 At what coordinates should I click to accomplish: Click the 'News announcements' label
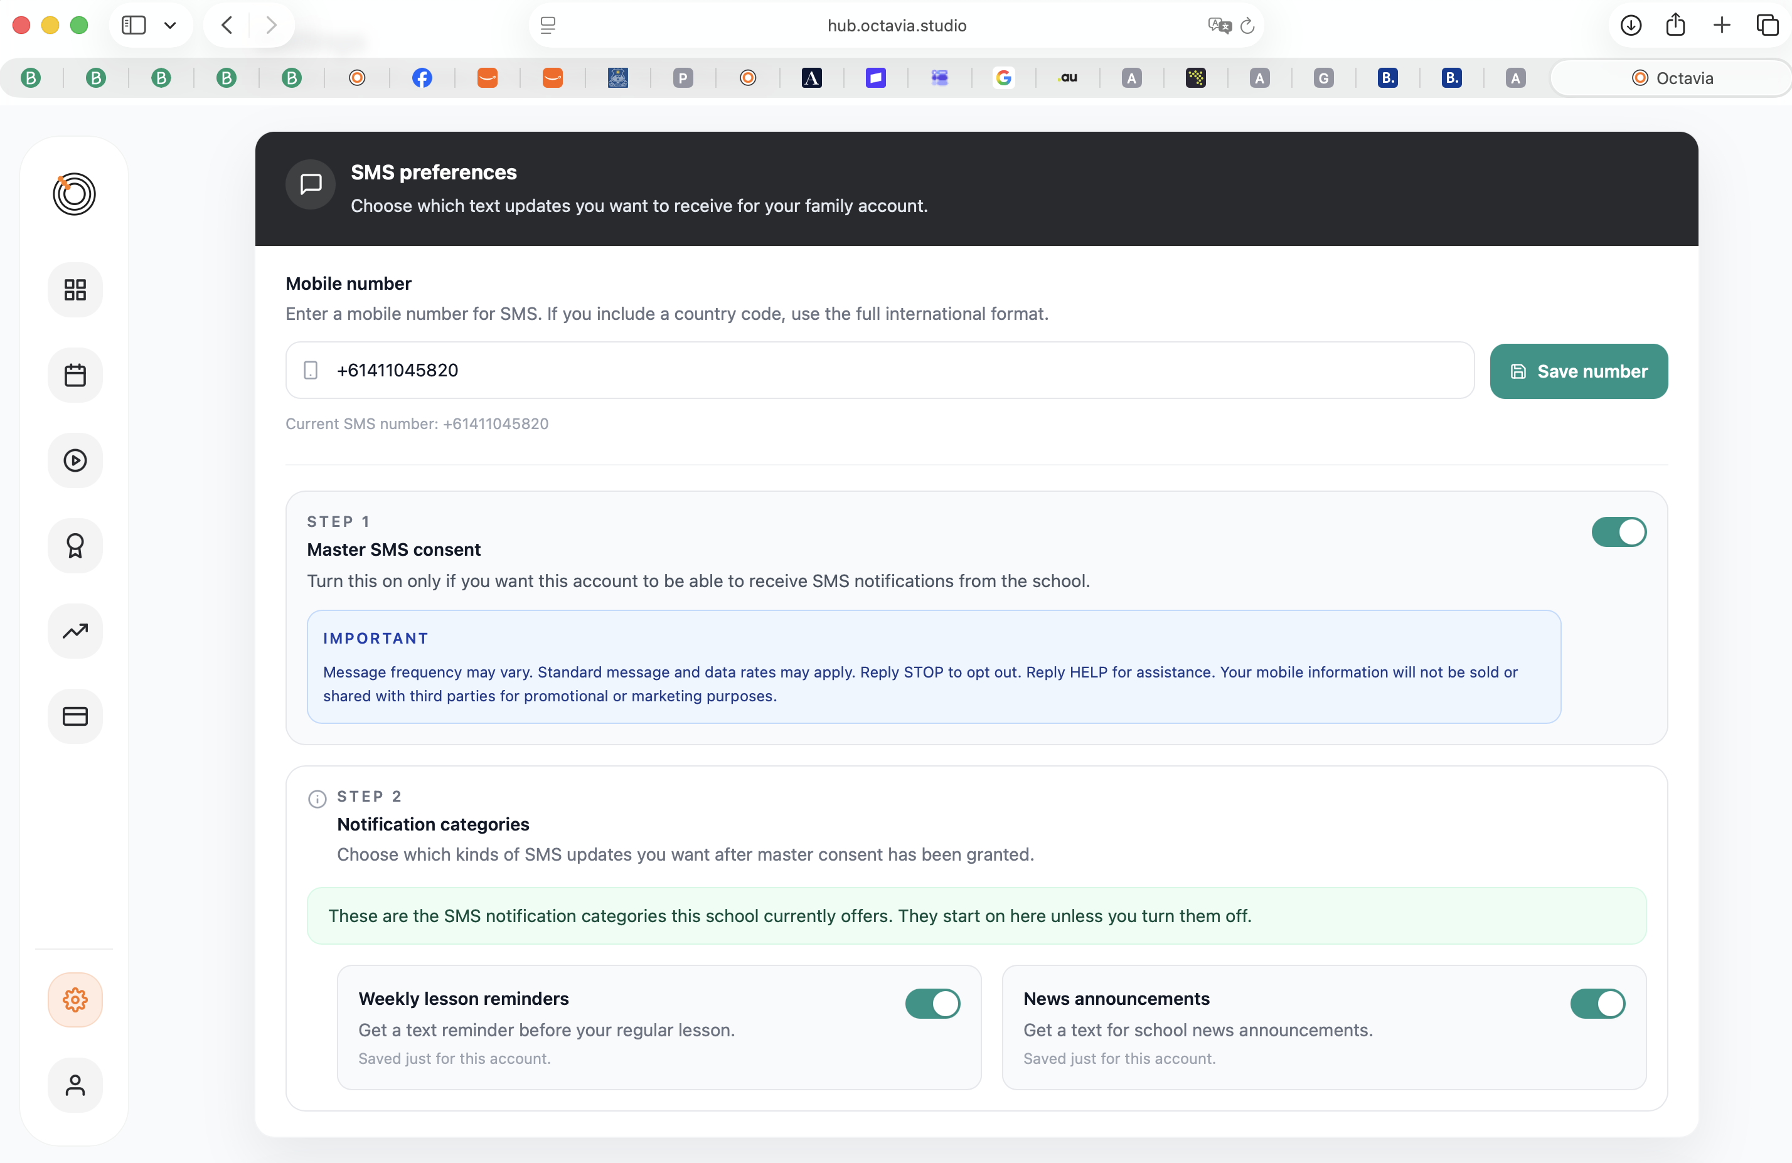[x=1116, y=999]
